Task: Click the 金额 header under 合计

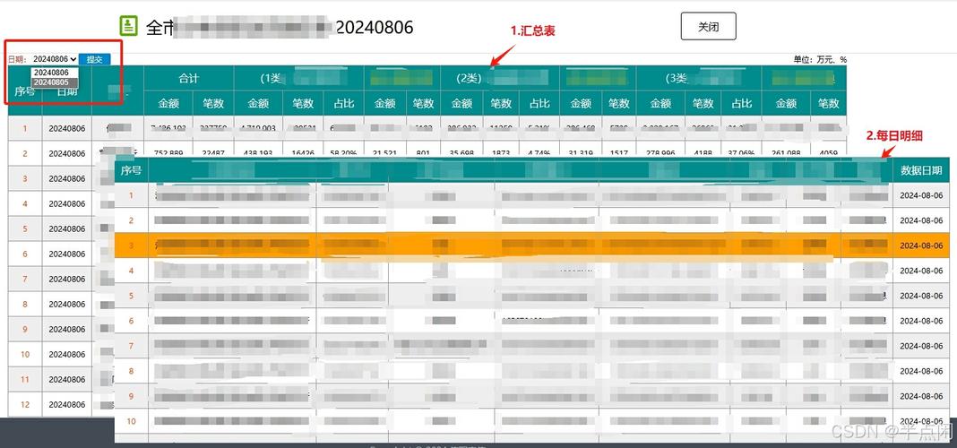Action: (x=168, y=103)
